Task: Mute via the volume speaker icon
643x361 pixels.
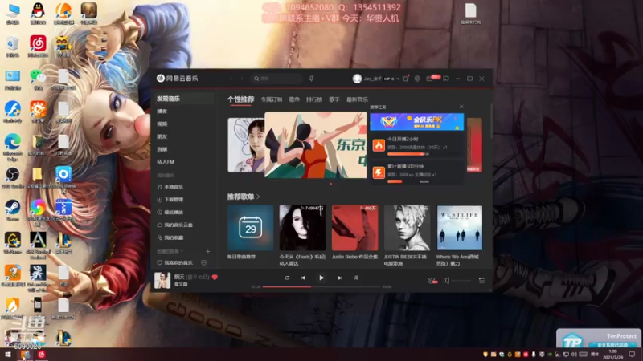Action: click(447, 281)
